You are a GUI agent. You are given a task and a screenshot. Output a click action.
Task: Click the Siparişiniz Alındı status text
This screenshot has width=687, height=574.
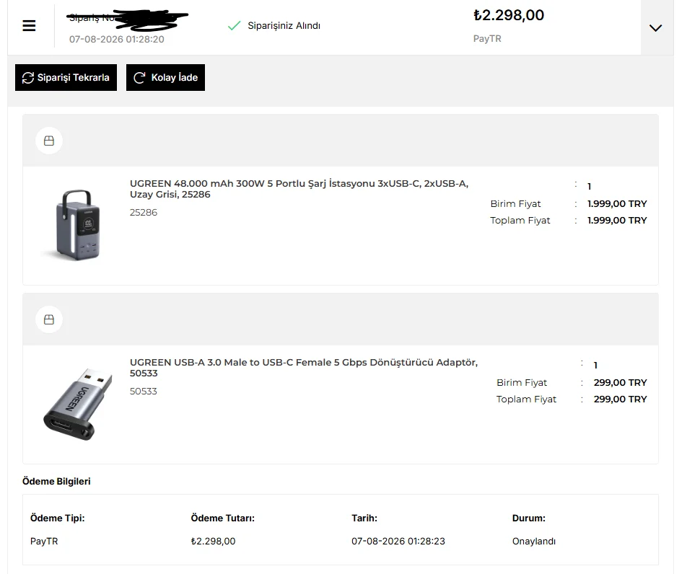pos(284,26)
